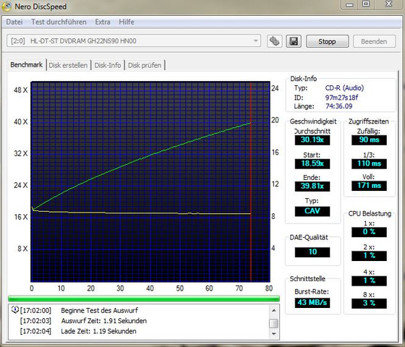Open the Datei menu
405x347 pixels.
coord(14,22)
